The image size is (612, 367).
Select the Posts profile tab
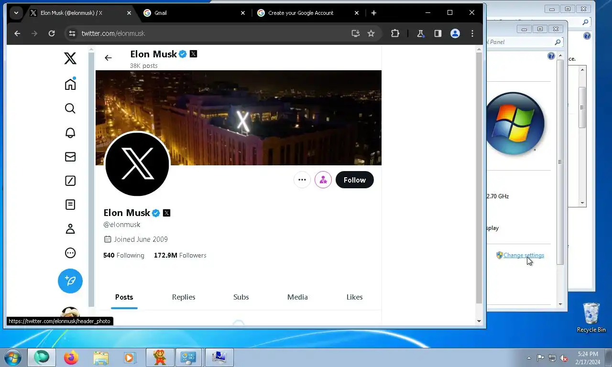click(124, 297)
